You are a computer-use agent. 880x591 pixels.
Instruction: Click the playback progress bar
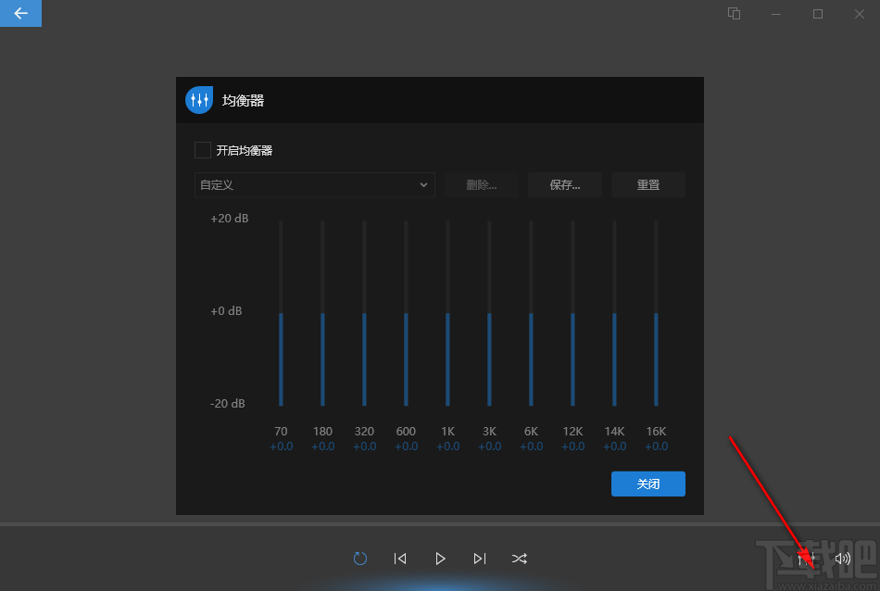tap(440, 524)
